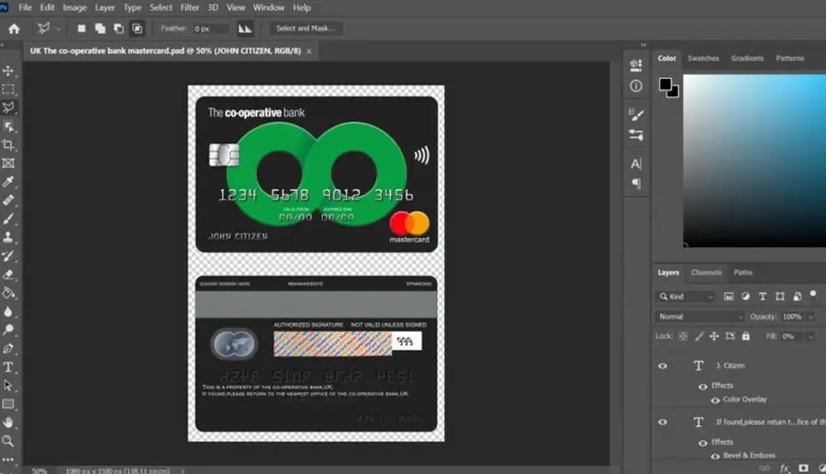Select the Hand tool

(x=8, y=423)
